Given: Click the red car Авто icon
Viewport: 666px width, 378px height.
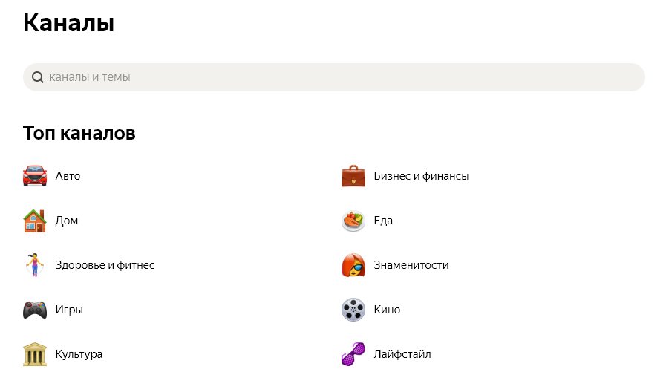Looking at the screenshot, I should click(35, 176).
